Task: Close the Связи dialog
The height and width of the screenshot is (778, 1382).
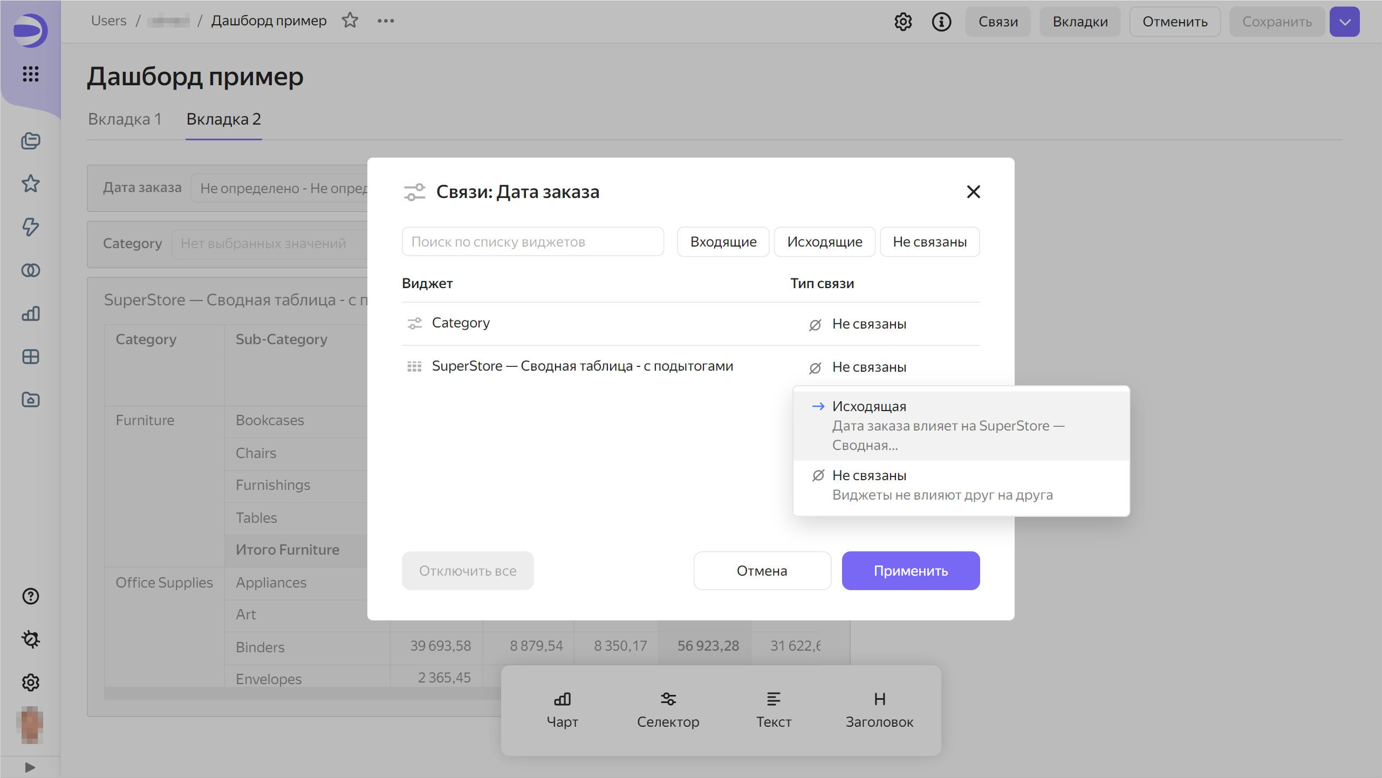Action: tap(973, 192)
